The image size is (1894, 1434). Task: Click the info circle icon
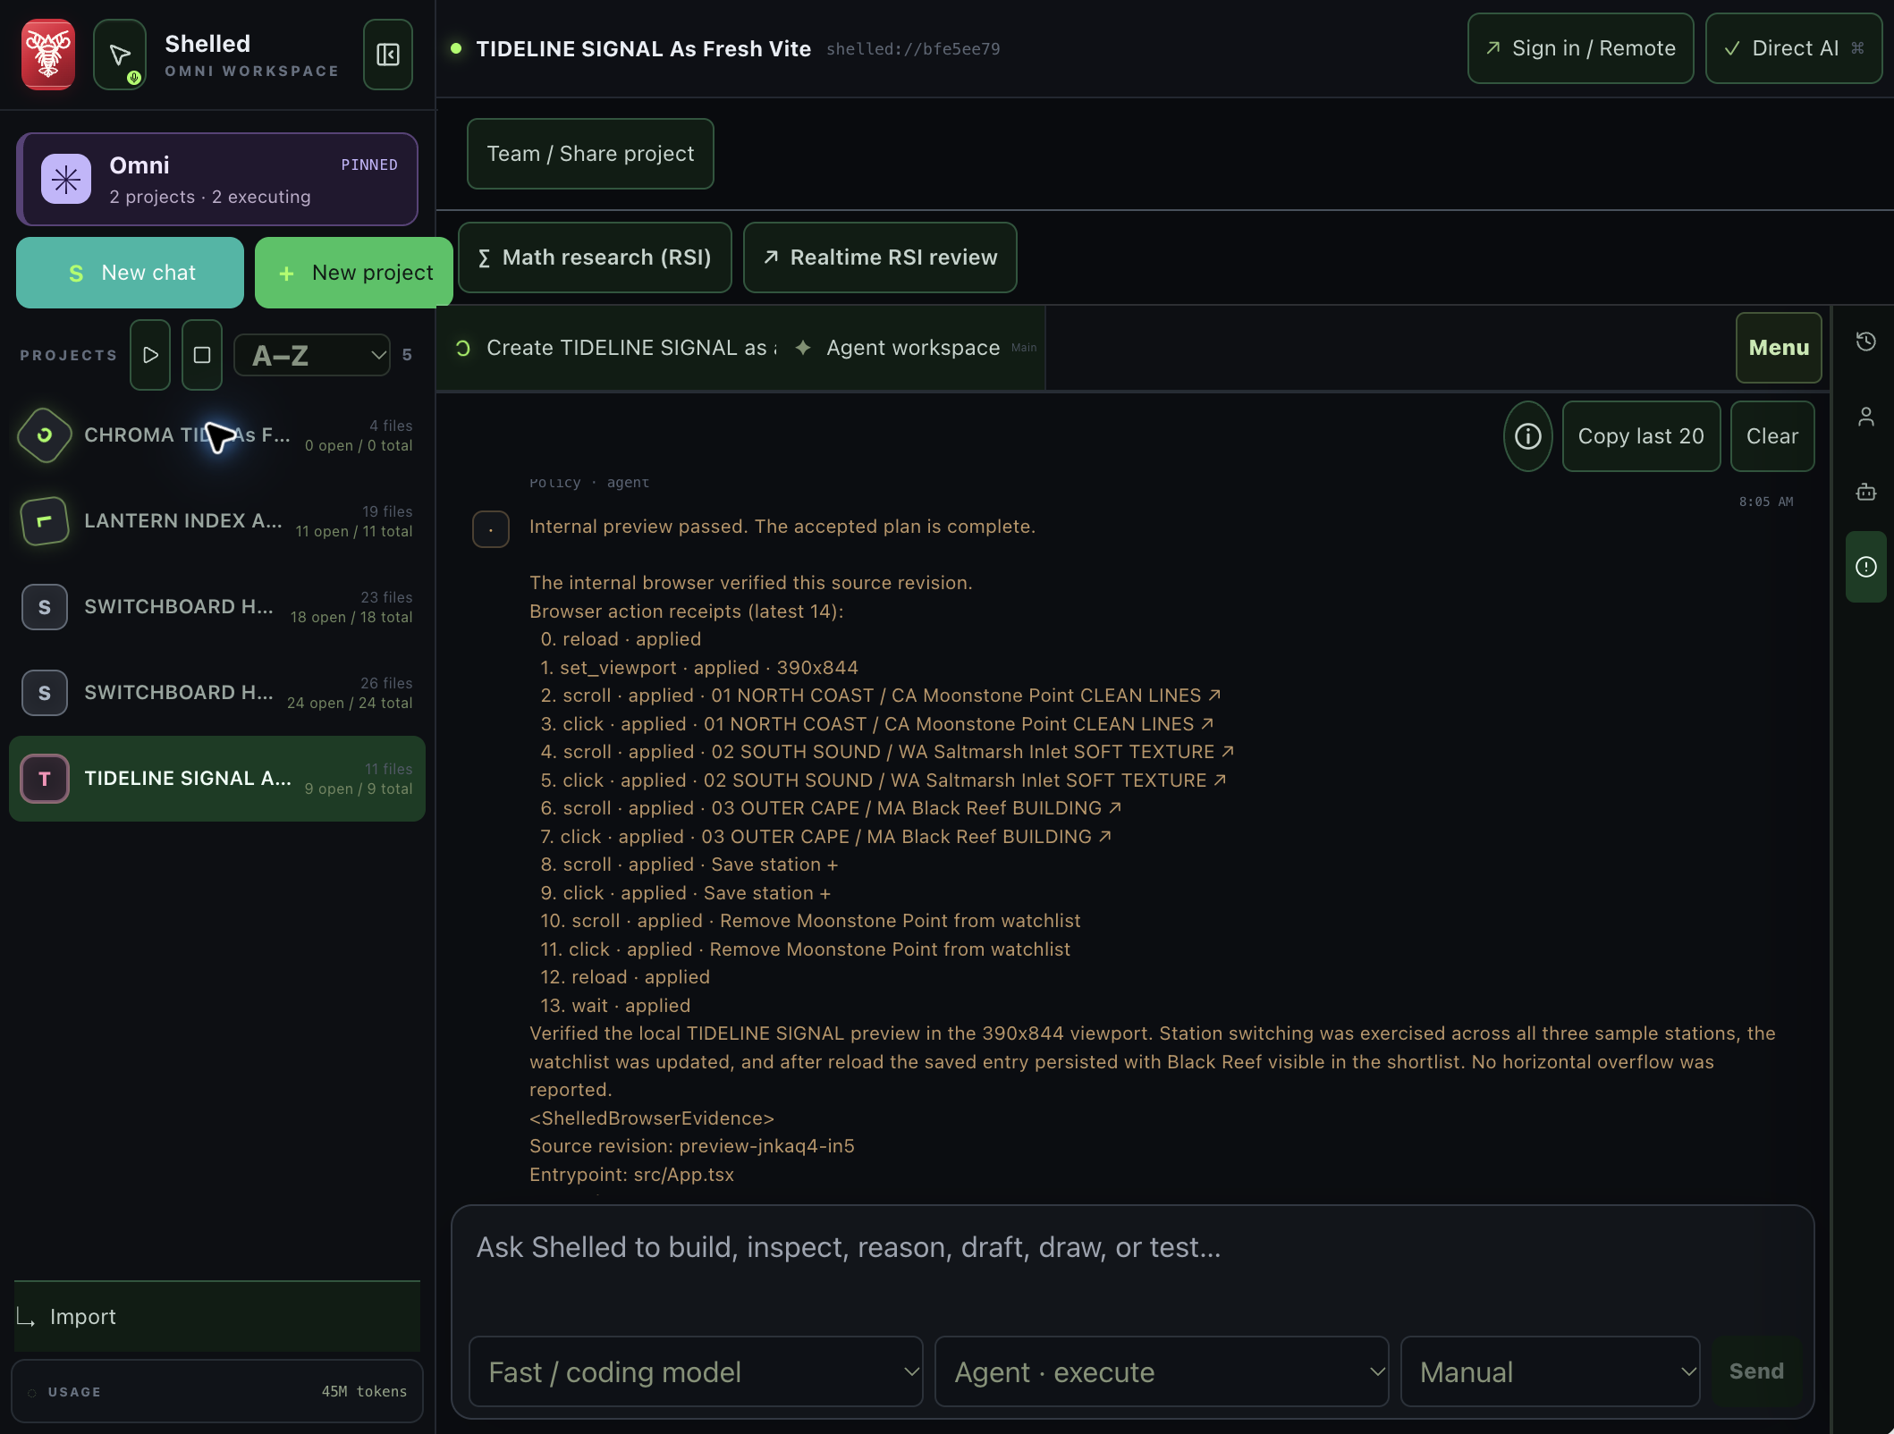point(1528,436)
